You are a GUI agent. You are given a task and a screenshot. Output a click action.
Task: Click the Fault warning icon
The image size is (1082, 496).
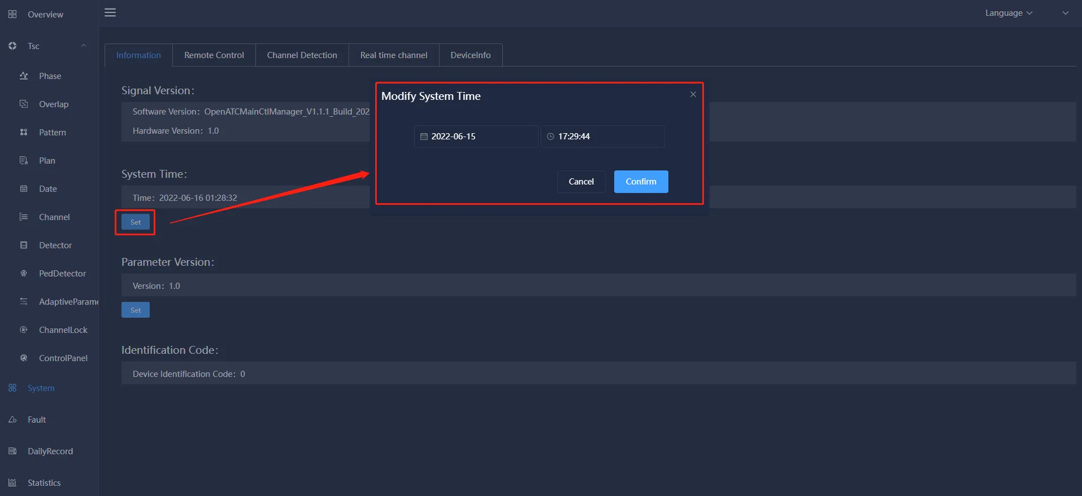[12, 419]
